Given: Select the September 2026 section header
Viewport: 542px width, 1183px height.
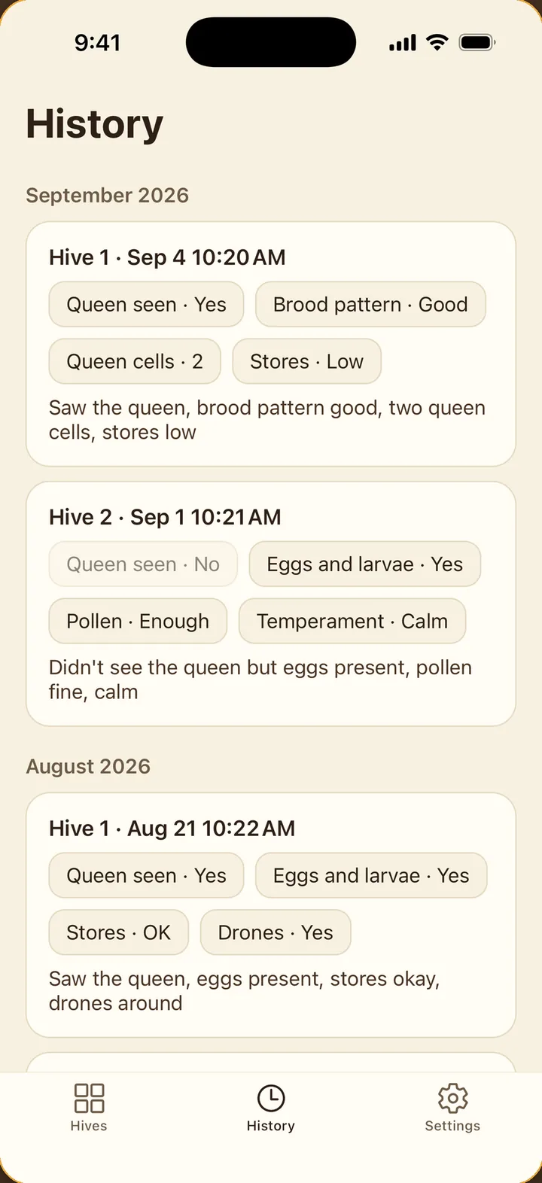Looking at the screenshot, I should click(108, 196).
